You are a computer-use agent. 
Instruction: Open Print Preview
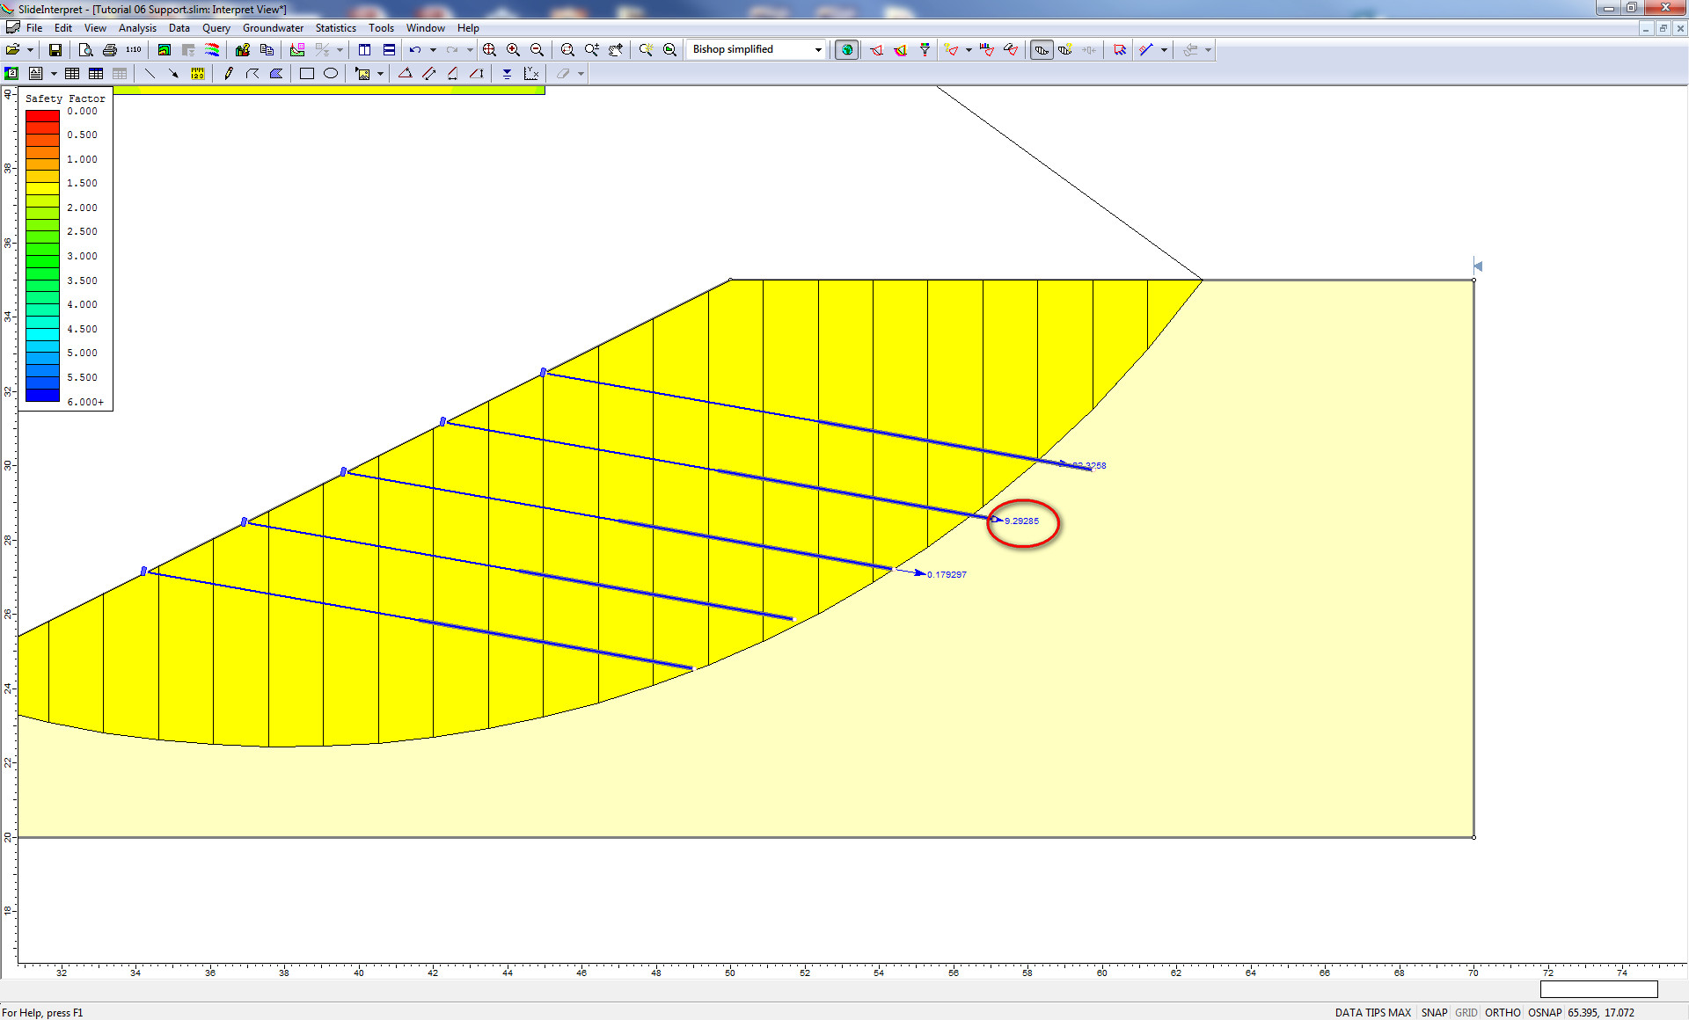[x=85, y=50]
